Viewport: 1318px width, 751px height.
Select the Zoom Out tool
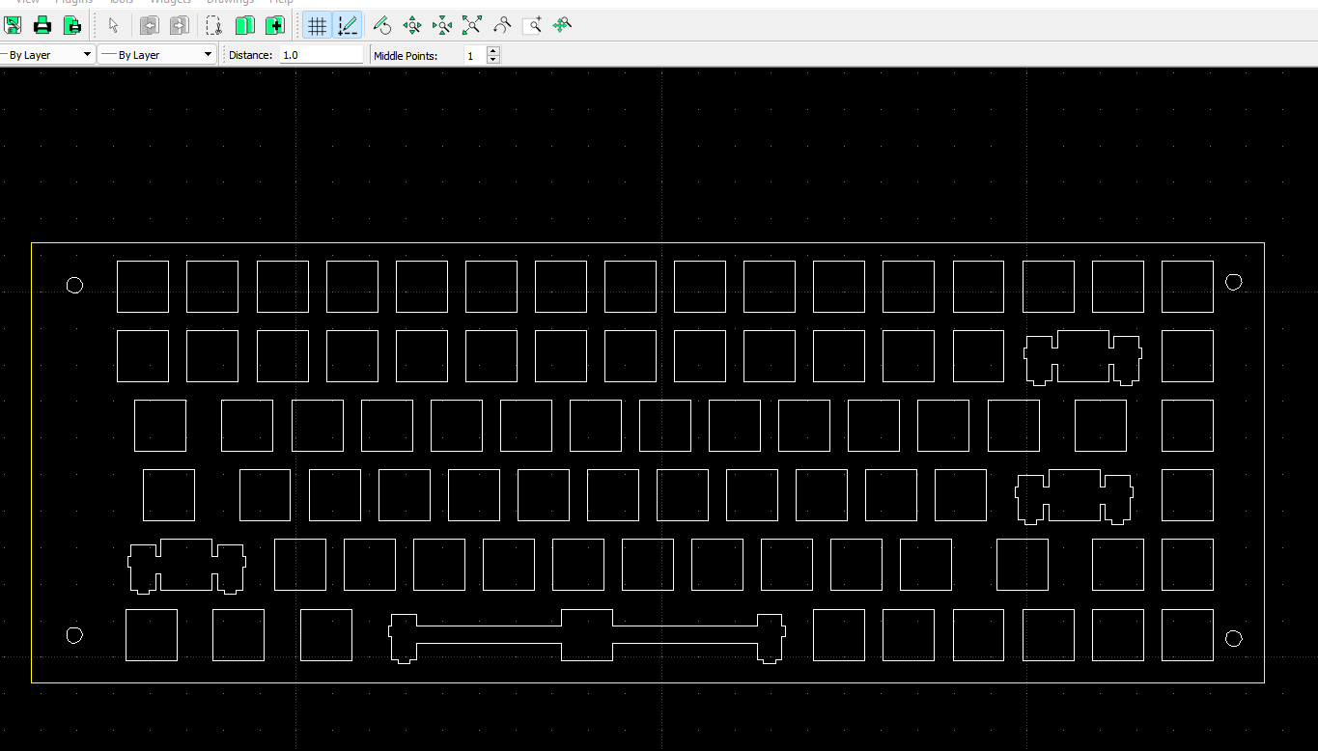(x=442, y=25)
